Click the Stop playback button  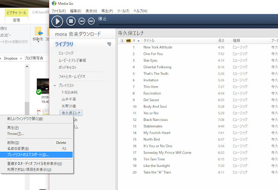71,21
